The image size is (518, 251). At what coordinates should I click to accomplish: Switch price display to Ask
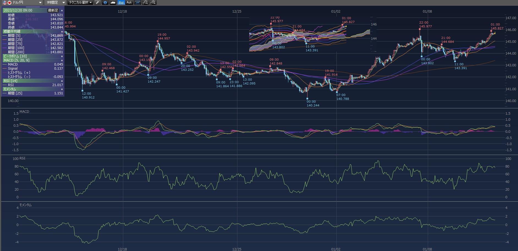(x=129, y=2)
